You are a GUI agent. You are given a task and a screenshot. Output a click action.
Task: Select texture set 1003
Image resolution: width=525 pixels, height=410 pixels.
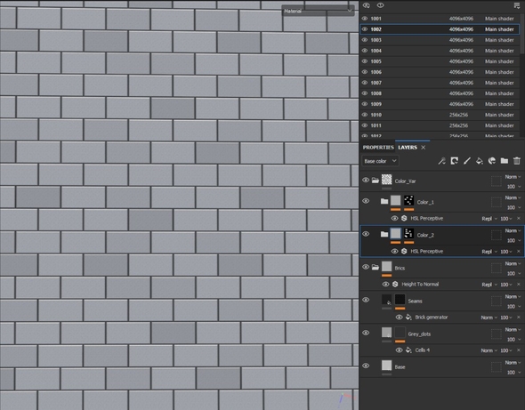tap(440, 40)
